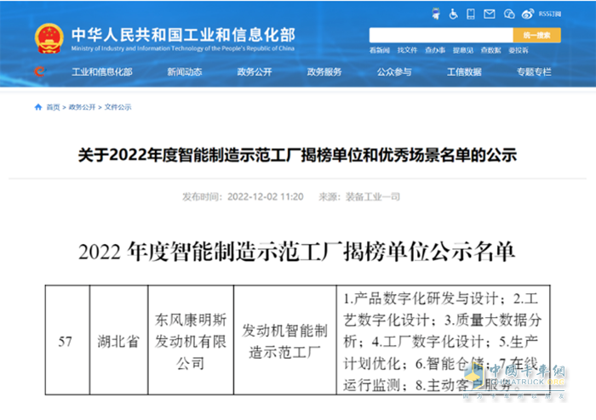Select the 找文件 search shortcut

[x=407, y=50]
